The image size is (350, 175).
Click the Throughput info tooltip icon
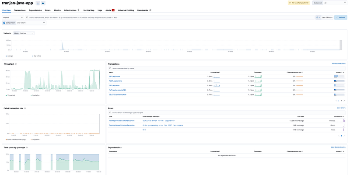(x=16, y=64)
